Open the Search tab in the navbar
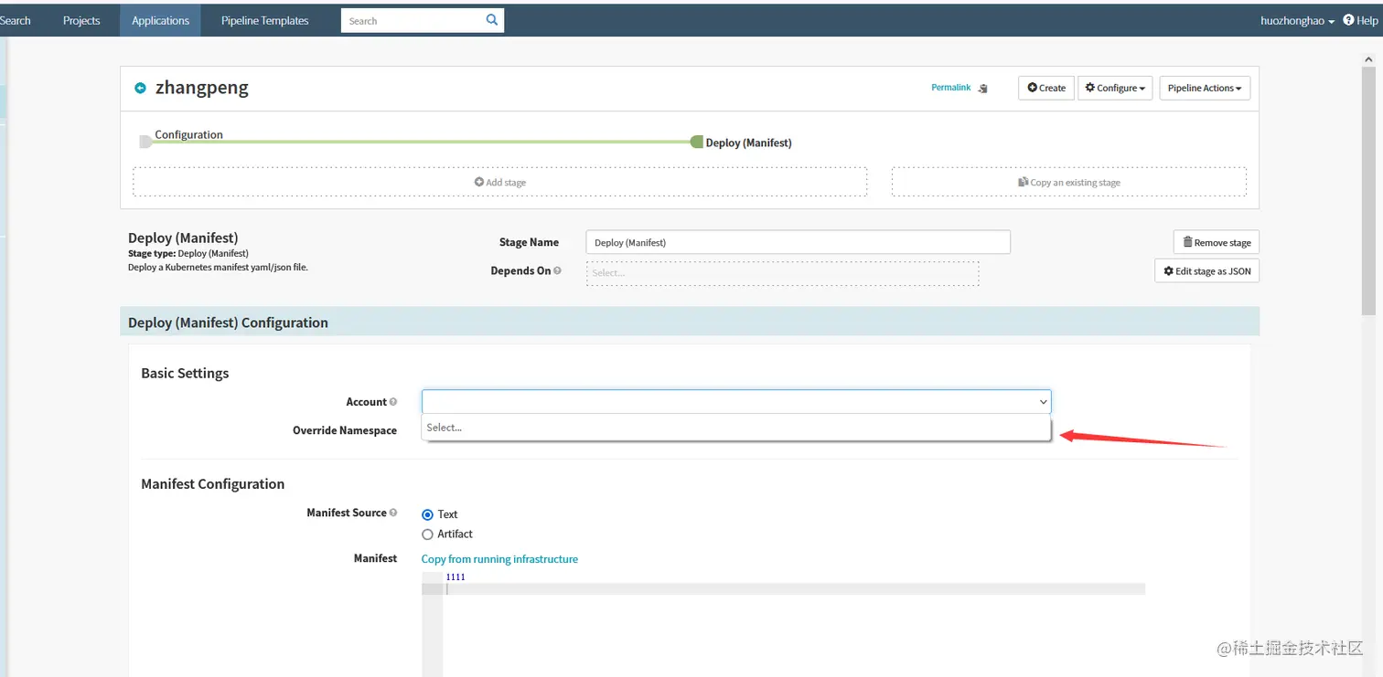1383x677 pixels. (x=16, y=20)
